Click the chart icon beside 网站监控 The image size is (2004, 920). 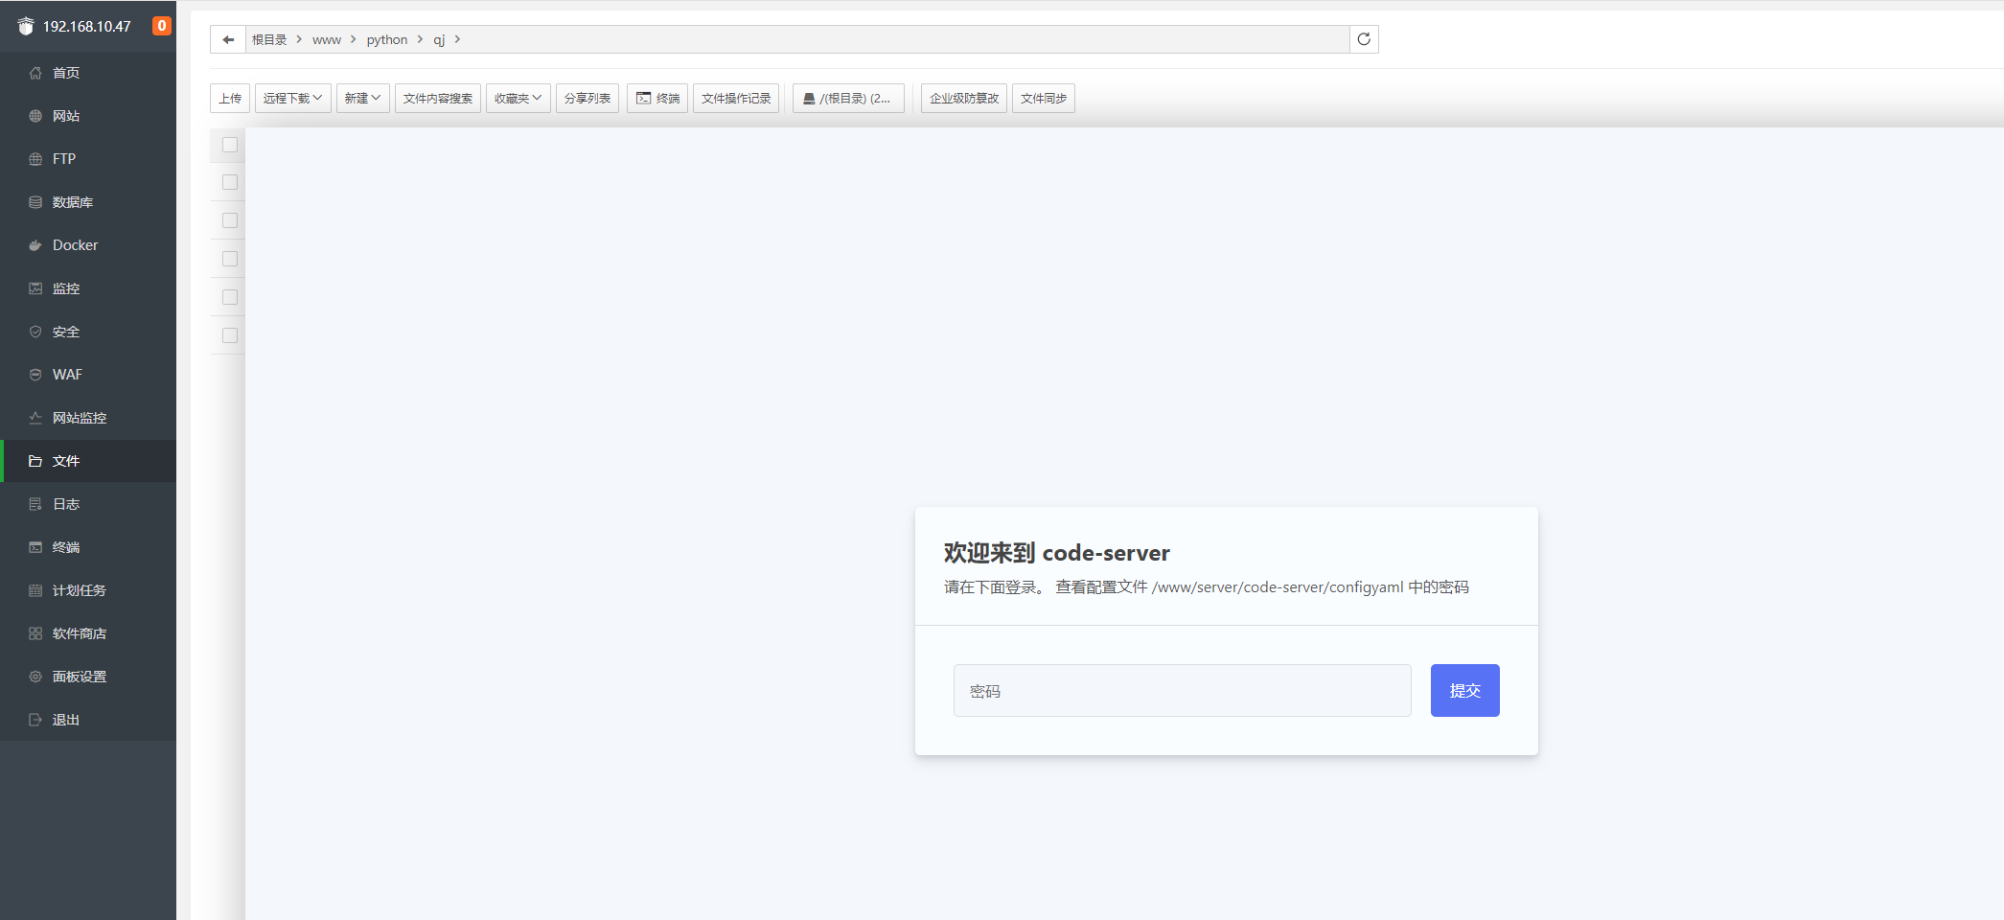[35, 418]
